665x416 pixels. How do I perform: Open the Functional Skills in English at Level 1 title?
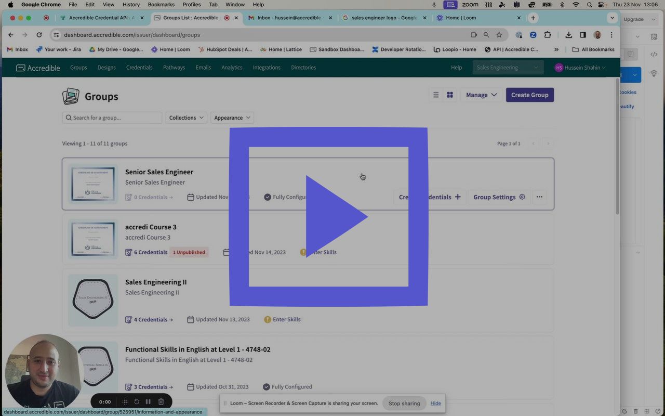(197, 349)
